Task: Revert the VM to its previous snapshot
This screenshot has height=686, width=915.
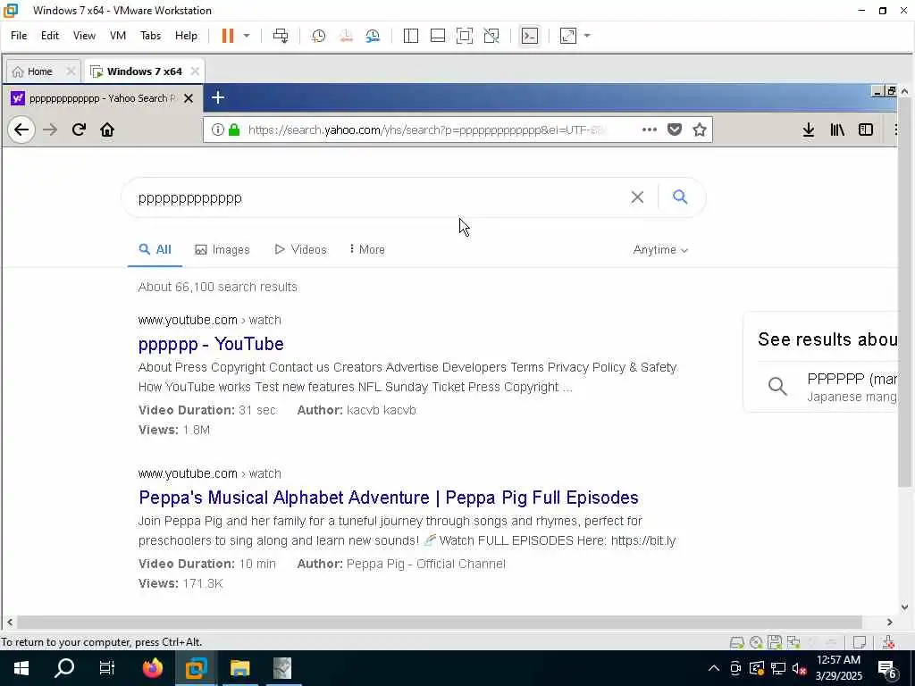Action: tap(346, 36)
